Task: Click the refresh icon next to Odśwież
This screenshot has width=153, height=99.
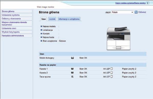Action: [136, 12]
